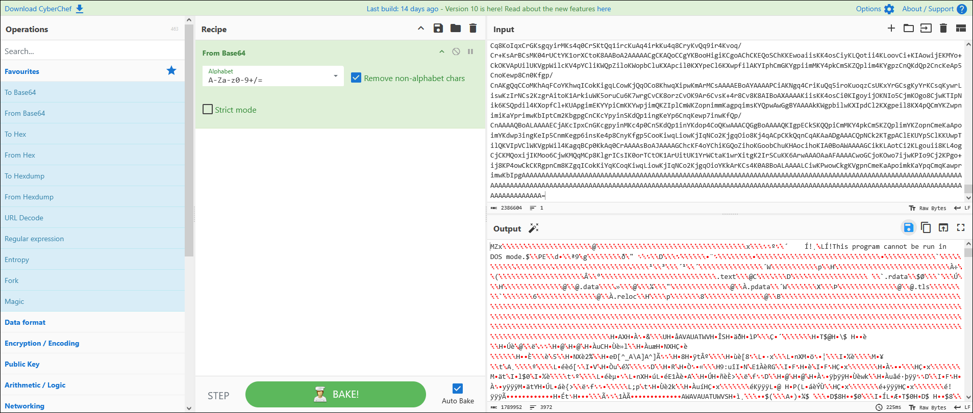Clear the recipe with the trash icon
Screen dimensions: 973x413
pos(473,29)
